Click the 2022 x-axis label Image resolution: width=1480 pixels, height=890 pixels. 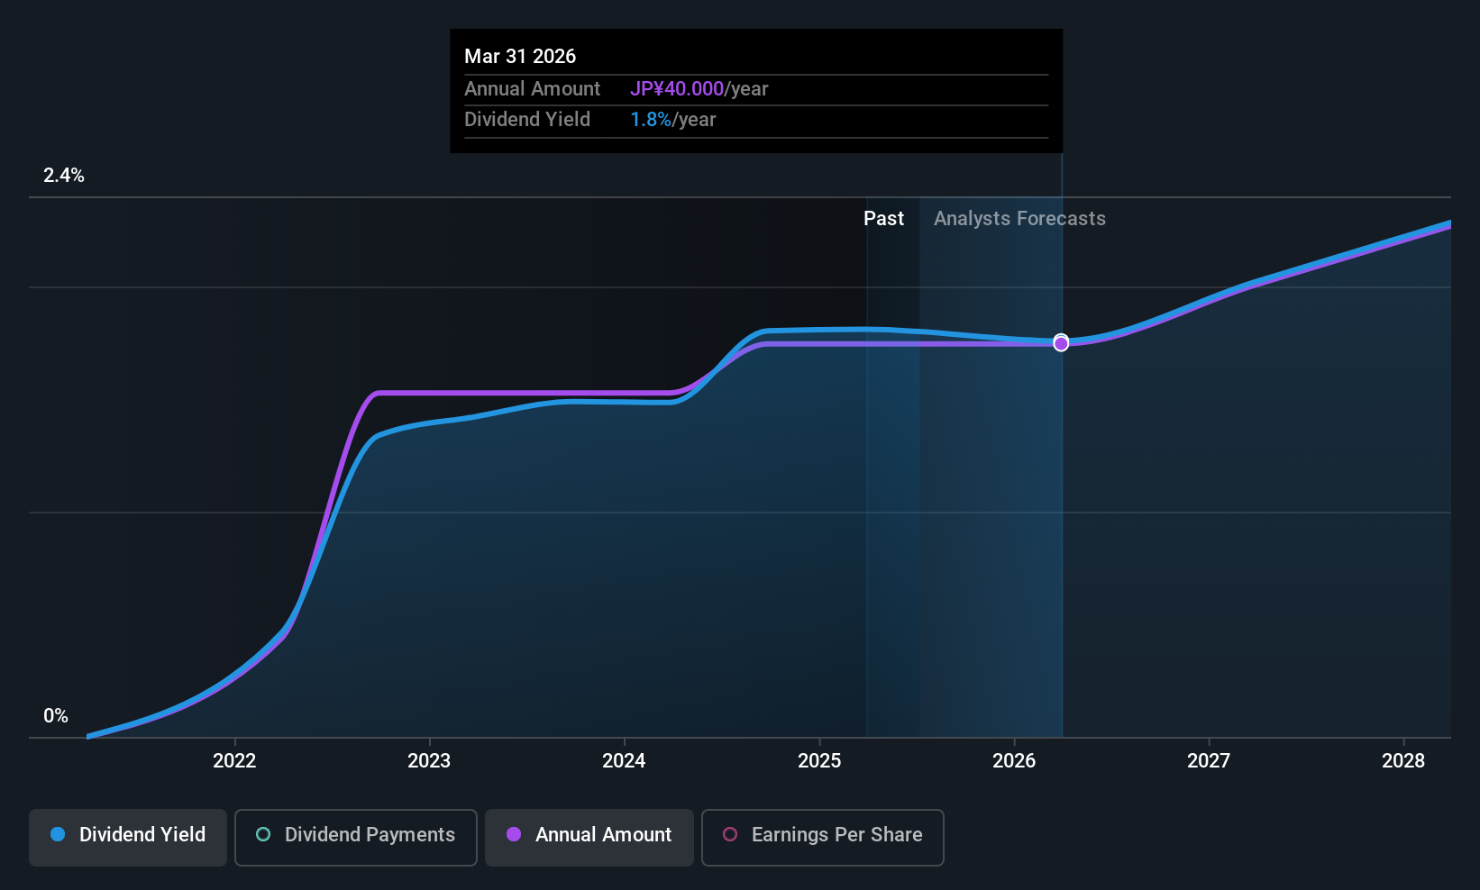tap(234, 760)
